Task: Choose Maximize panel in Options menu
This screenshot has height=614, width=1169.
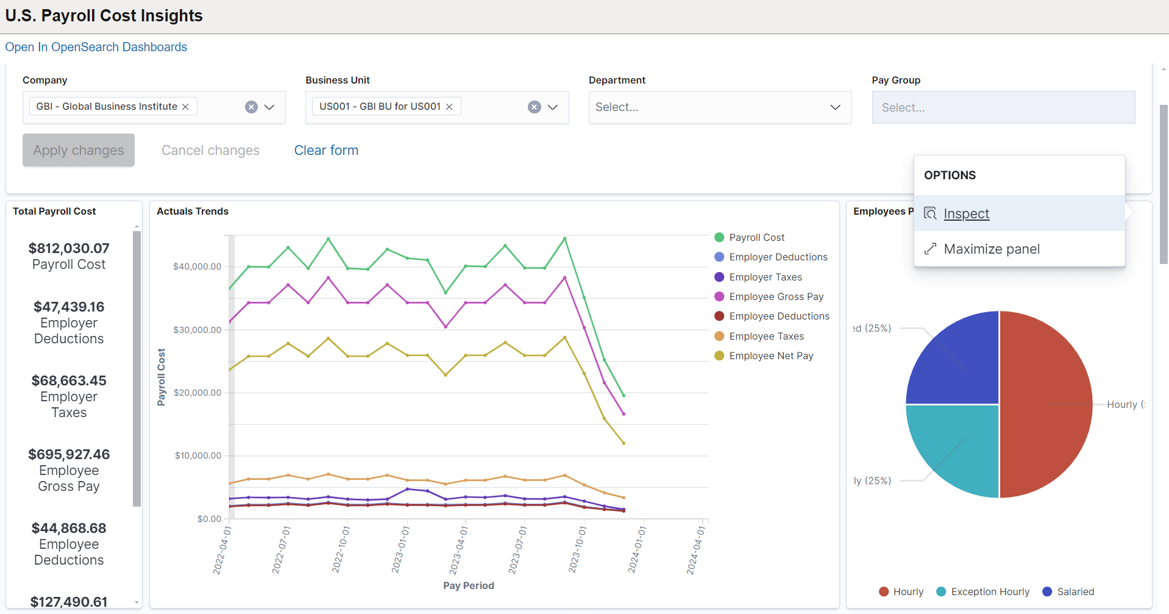Action: [992, 249]
